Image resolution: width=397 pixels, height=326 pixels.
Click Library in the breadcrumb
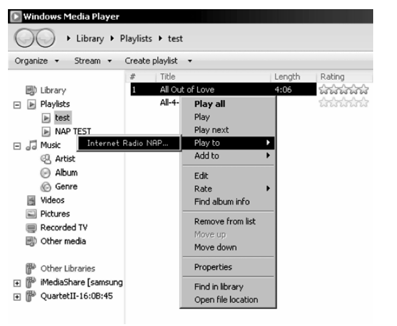point(90,38)
